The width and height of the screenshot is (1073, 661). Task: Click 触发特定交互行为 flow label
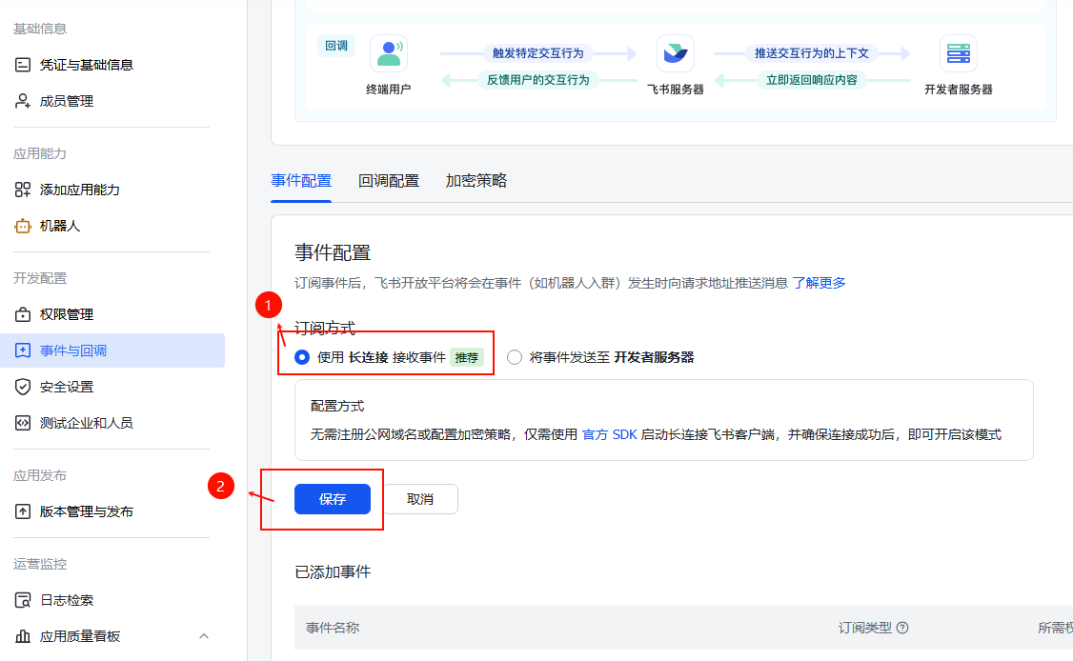tap(537, 53)
